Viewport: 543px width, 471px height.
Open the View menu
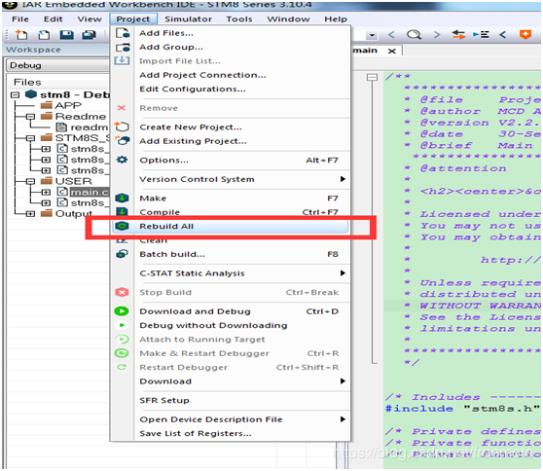coord(90,19)
